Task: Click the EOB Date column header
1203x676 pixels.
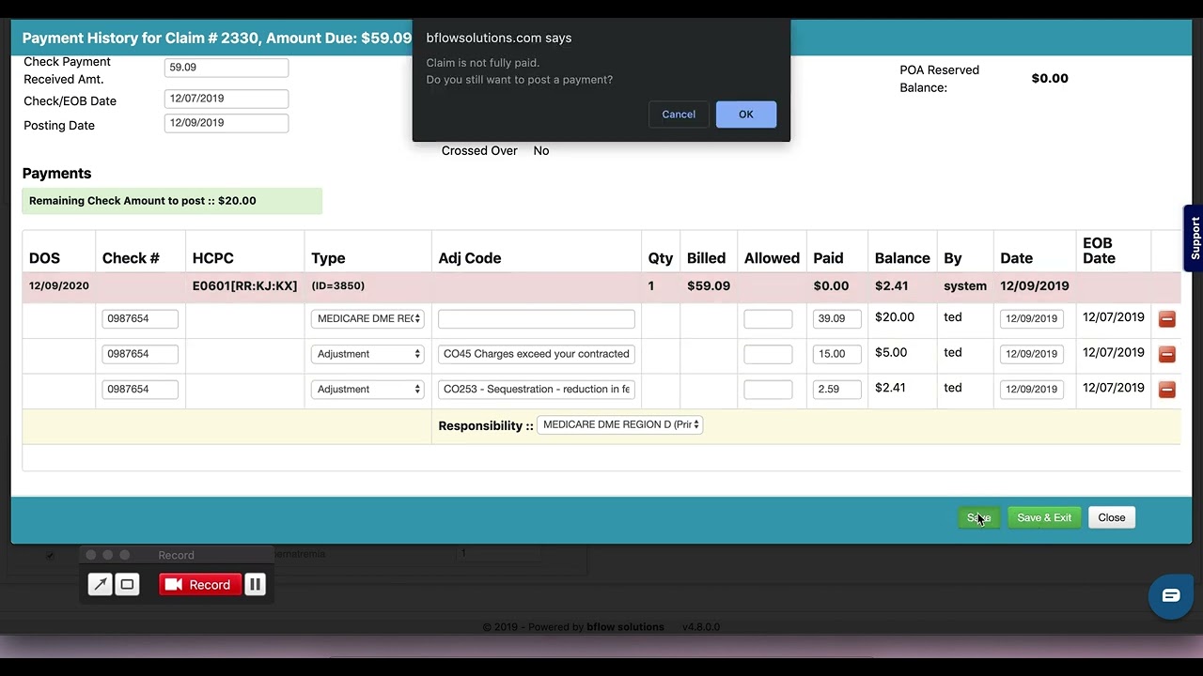Action: coord(1099,251)
